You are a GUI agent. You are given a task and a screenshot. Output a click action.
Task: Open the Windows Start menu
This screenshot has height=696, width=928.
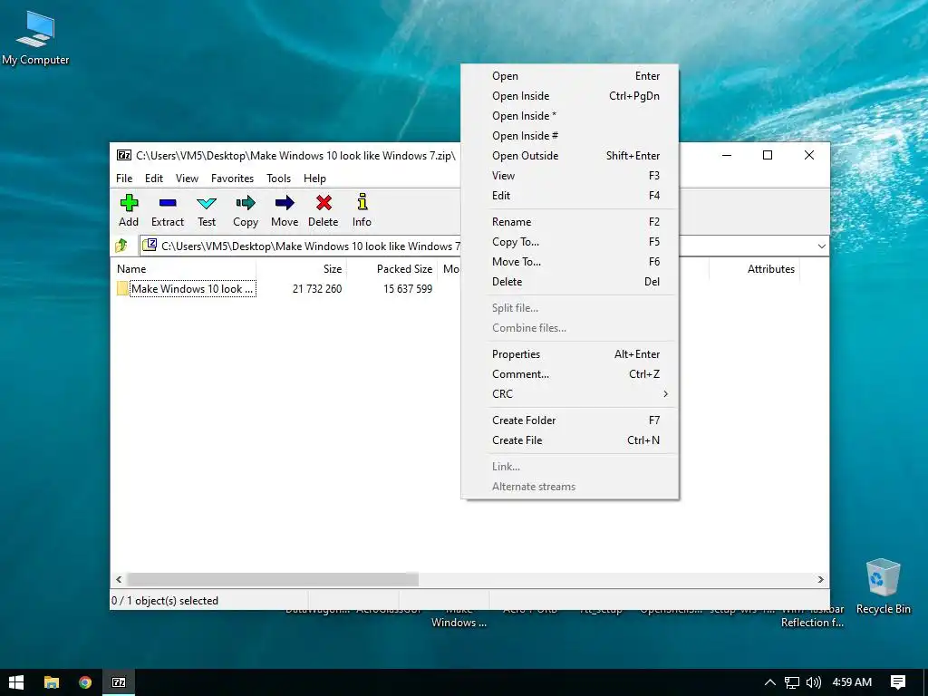tap(16, 682)
